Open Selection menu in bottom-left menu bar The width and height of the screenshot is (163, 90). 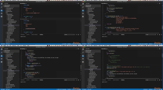(x=14, y=46)
